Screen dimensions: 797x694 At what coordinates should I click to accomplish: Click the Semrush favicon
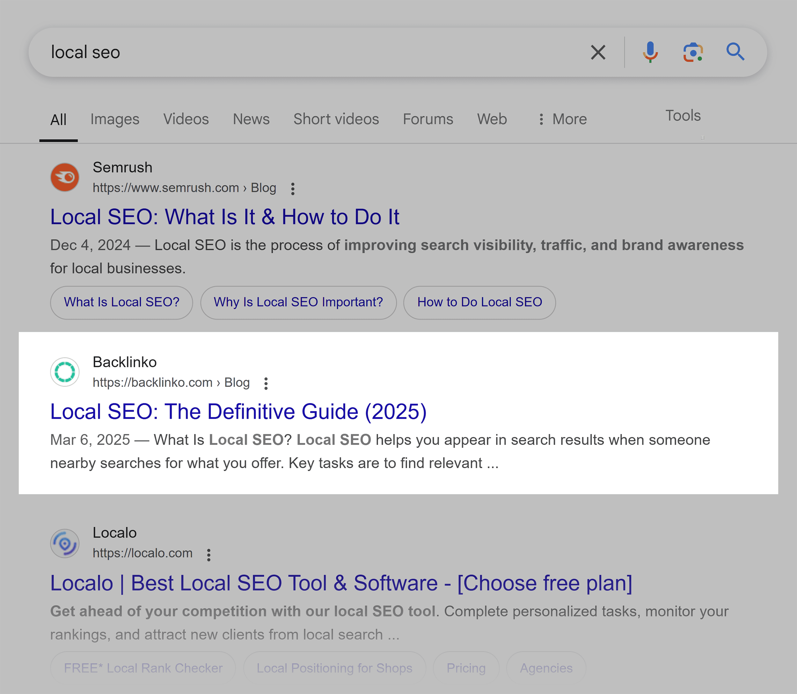65,177
